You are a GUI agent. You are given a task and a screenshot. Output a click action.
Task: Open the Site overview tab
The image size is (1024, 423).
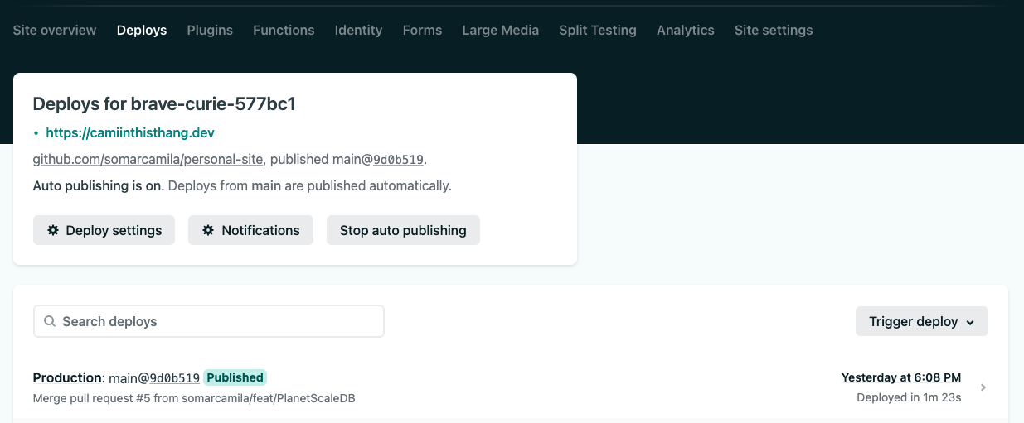point(55,30)
